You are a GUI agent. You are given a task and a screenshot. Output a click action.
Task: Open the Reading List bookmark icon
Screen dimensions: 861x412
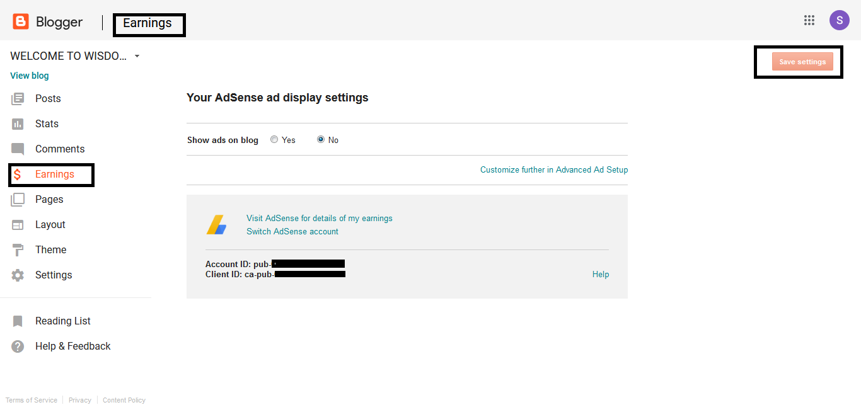point(18,321)
